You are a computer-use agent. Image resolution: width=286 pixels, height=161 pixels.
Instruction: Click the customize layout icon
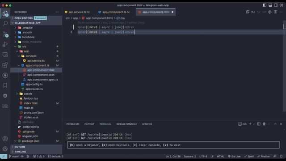tap(282, 5)
